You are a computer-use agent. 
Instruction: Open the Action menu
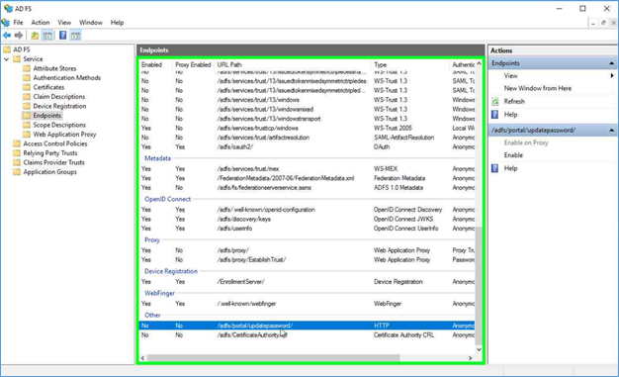(x=41, y=23)
